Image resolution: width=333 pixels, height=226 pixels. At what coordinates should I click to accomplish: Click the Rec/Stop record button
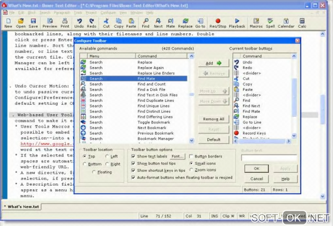click(x=218, y=23)
